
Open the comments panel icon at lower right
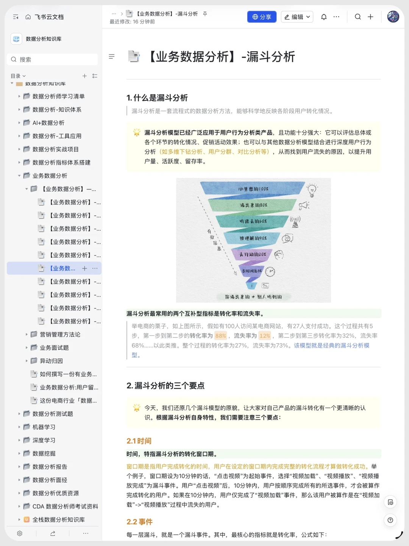(390, 502)
